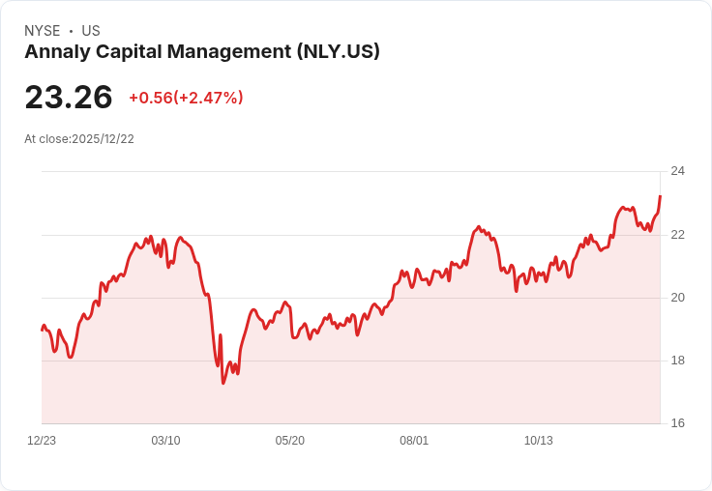The image size is (712, 491).
Task: Click the 08/01 date axis label
Action: pyautogui.click(x=414, y=441)
